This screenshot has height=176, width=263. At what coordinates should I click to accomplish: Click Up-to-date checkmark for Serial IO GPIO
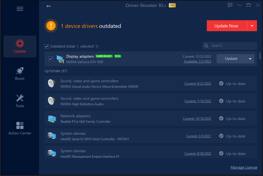pyautogui.click(x=221, y=136)
